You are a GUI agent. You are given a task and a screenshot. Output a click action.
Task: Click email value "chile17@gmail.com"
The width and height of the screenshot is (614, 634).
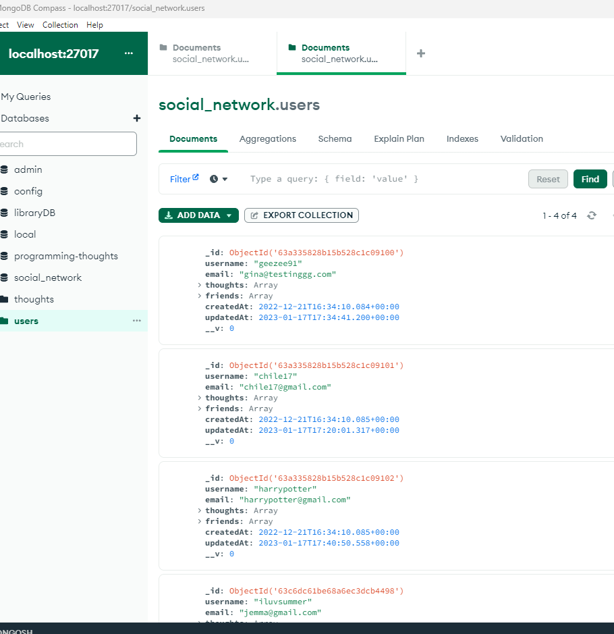pyautogui.click(x=285, y=387)
